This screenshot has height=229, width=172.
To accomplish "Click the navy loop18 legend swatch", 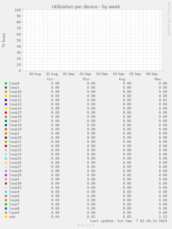I will pos(6,125).
